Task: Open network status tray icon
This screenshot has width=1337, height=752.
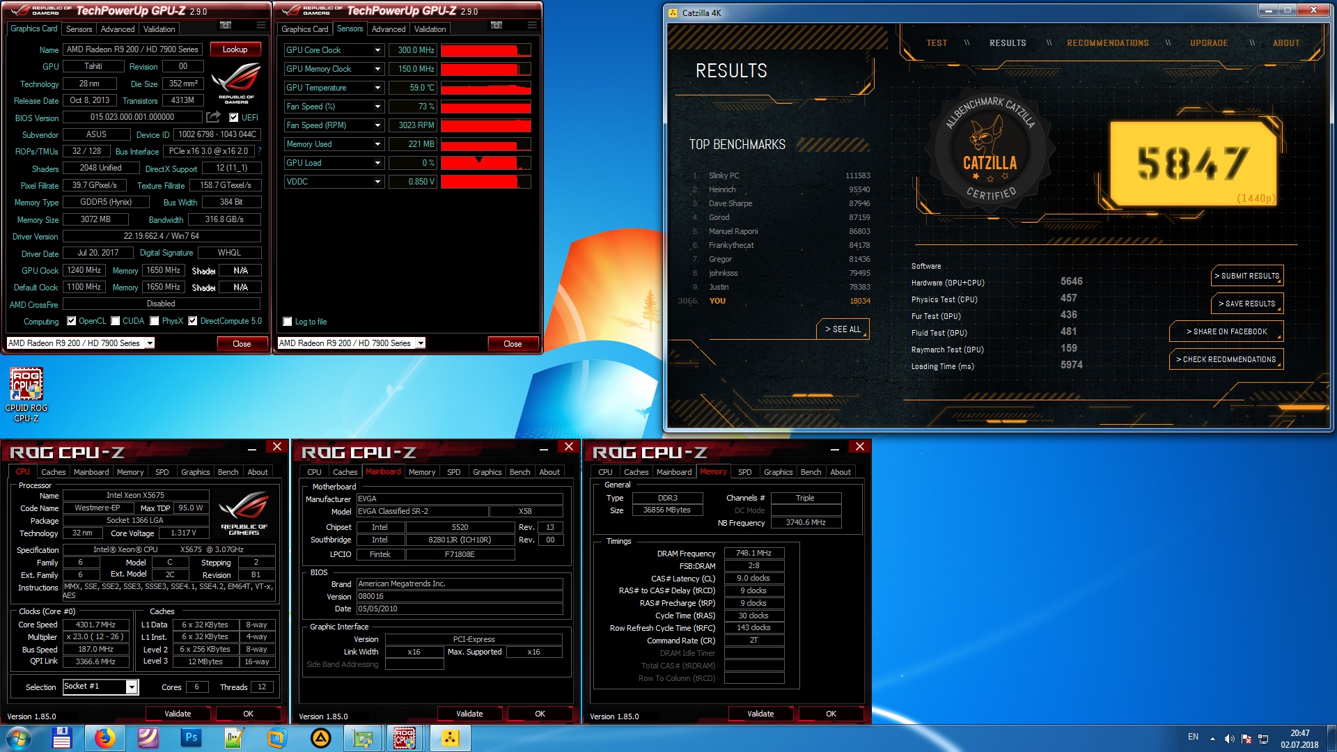Action: 1263,738
